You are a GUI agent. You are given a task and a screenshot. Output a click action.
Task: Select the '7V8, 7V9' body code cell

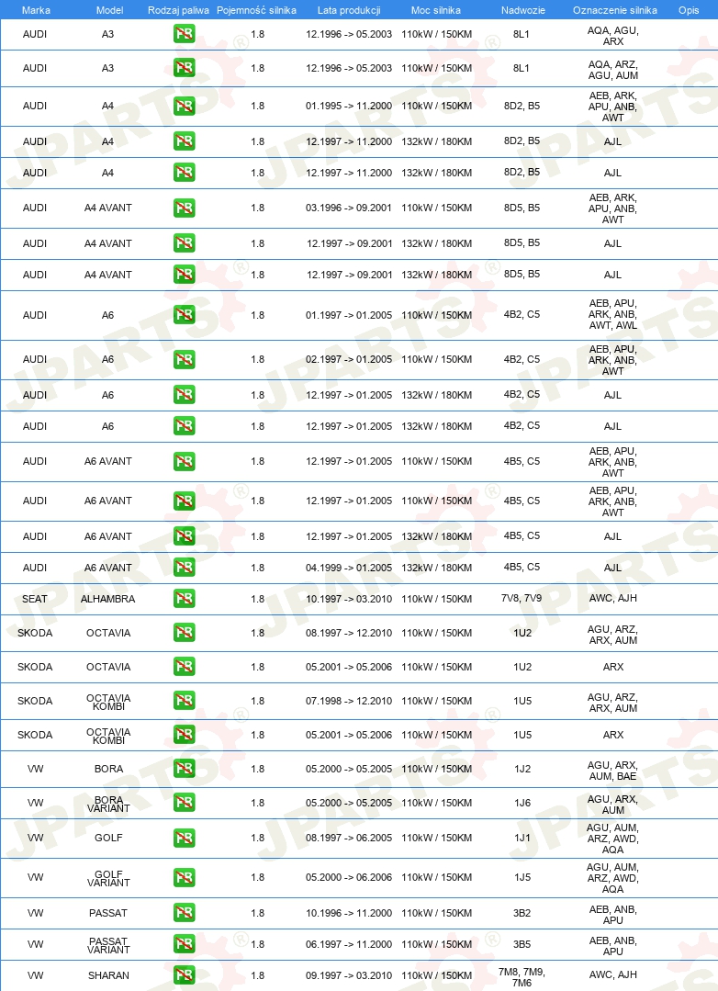pos(522,598)
